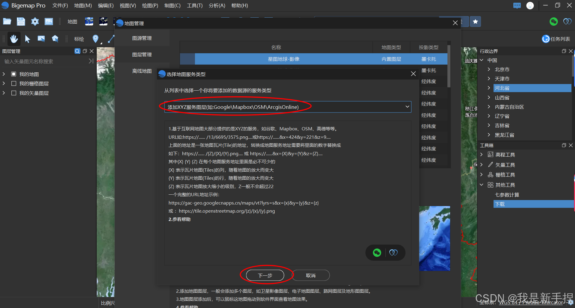
Task: Close the 行政边界 panel
Action: pyautogui.click(x=571, y=51)
